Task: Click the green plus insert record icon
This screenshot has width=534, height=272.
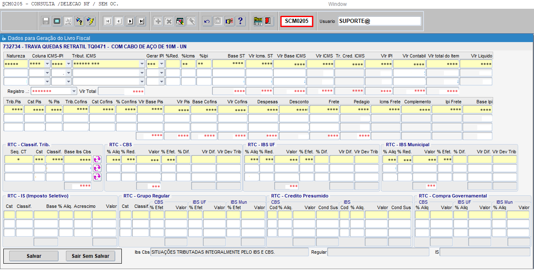Action: pos(158,21)
